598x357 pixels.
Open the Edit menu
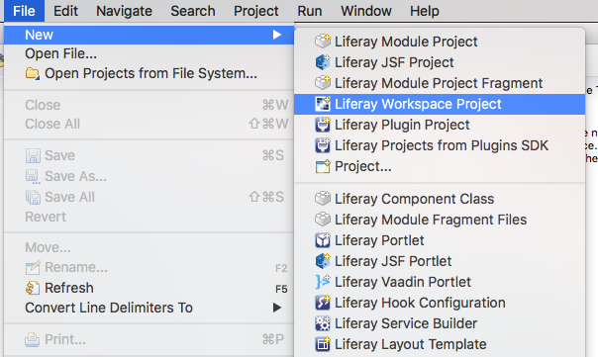coord(65,11)
